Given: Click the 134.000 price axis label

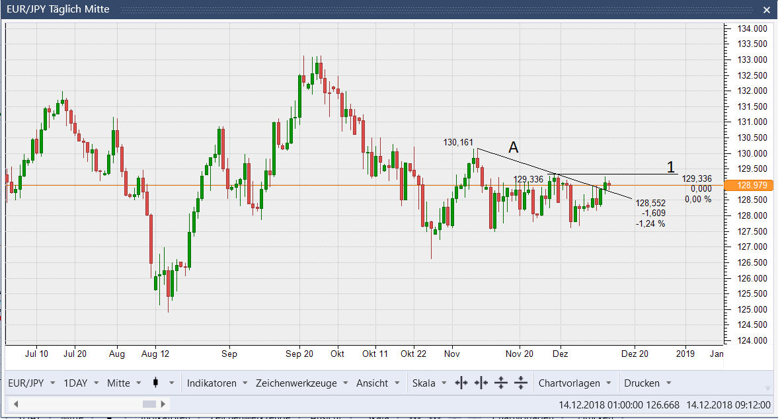Looking at the screenshot, I should point(752,28).
